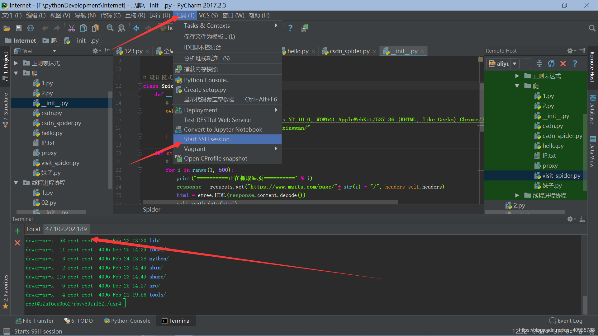Expand the 正则表达式 folder in Project tree
This screenshot has height=336, width=598.
tap(16, 63)
